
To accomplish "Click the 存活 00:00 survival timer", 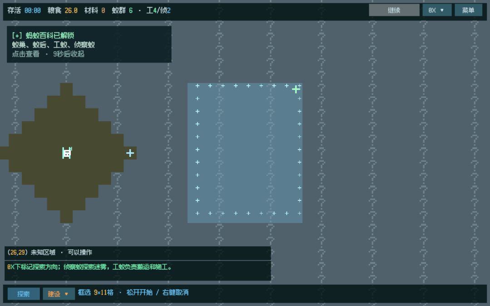I will tap(24, 10).
